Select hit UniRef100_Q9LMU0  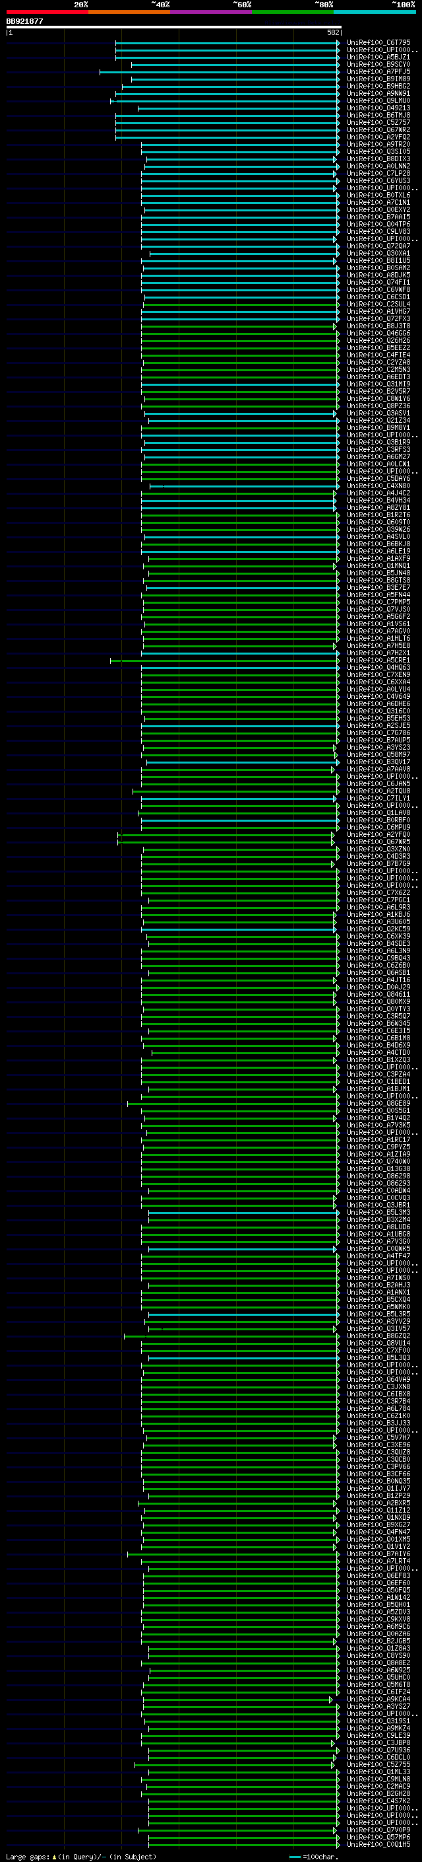click(378, 100)
